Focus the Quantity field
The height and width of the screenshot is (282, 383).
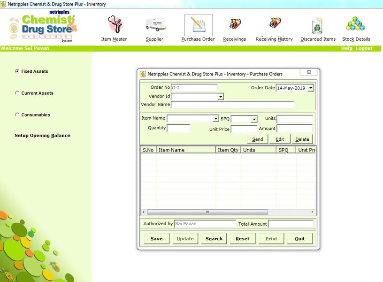click(178, 128)
